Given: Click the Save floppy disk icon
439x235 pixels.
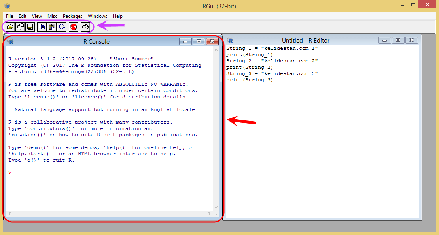Looking at the screenshot, I should (30, 27).
